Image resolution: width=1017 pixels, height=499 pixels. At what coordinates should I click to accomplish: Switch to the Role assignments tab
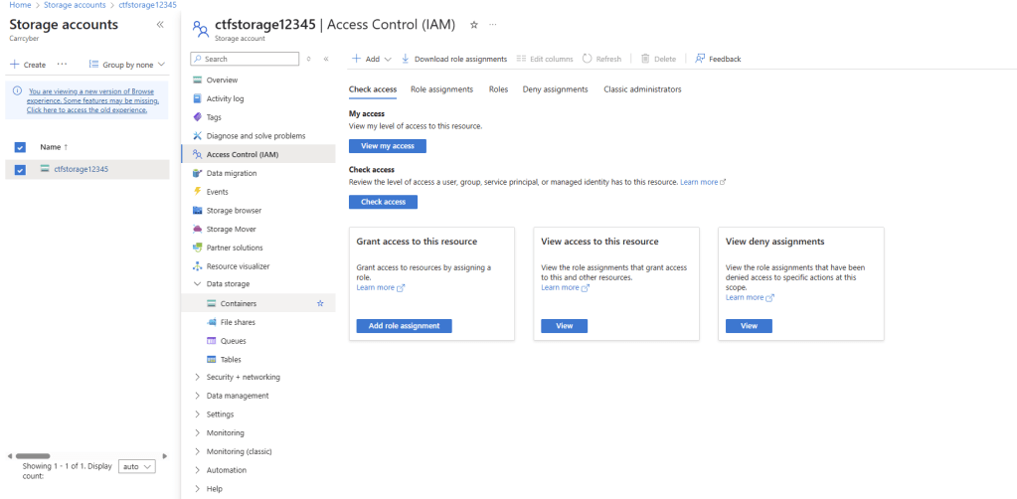pos(441,89)
